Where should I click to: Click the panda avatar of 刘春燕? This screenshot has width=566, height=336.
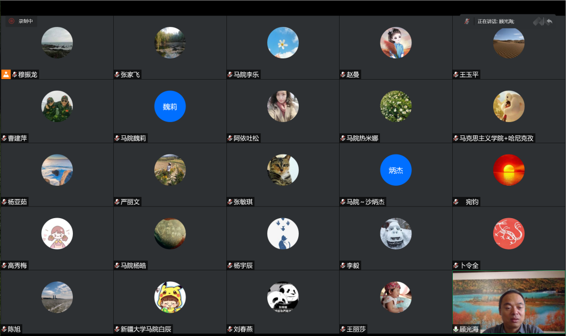283,297
